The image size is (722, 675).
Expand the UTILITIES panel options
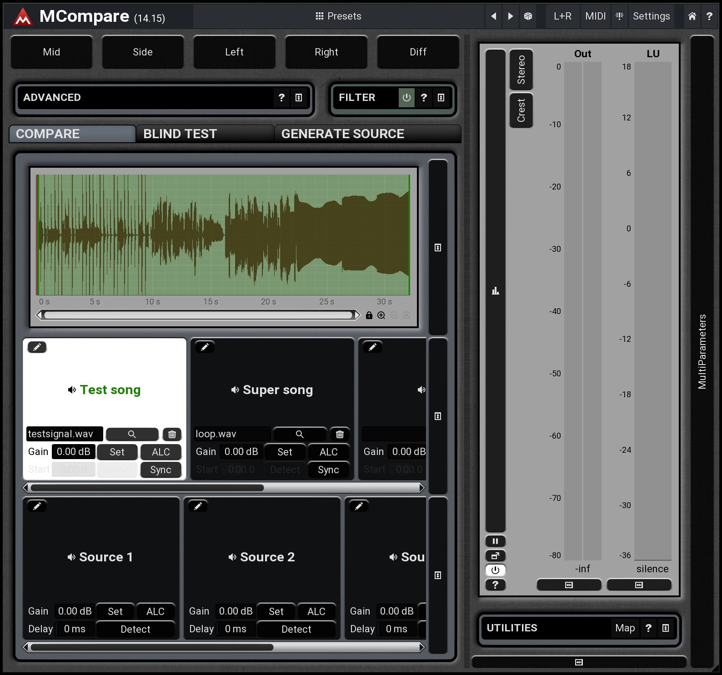[x=666, y=628]
